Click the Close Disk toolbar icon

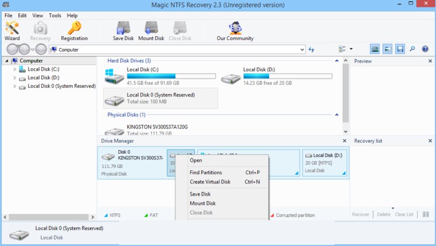(x=180, y=31)
